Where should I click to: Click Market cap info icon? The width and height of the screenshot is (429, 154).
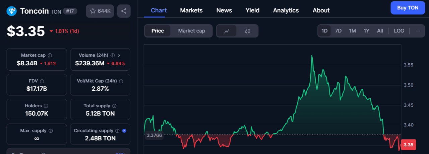(50, 55)
